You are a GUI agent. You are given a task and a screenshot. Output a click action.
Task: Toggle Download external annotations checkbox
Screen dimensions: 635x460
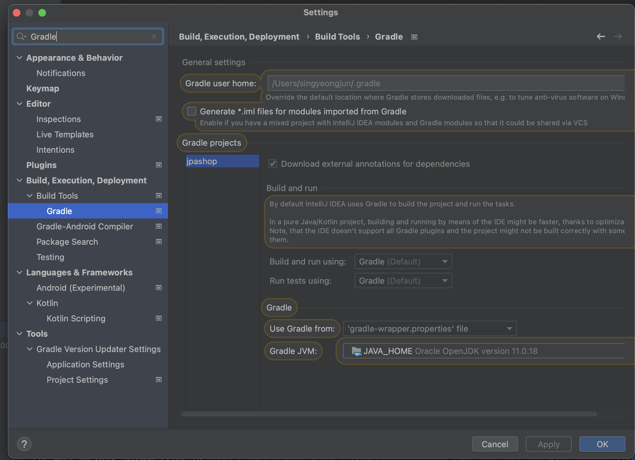[x=273, y=164]
